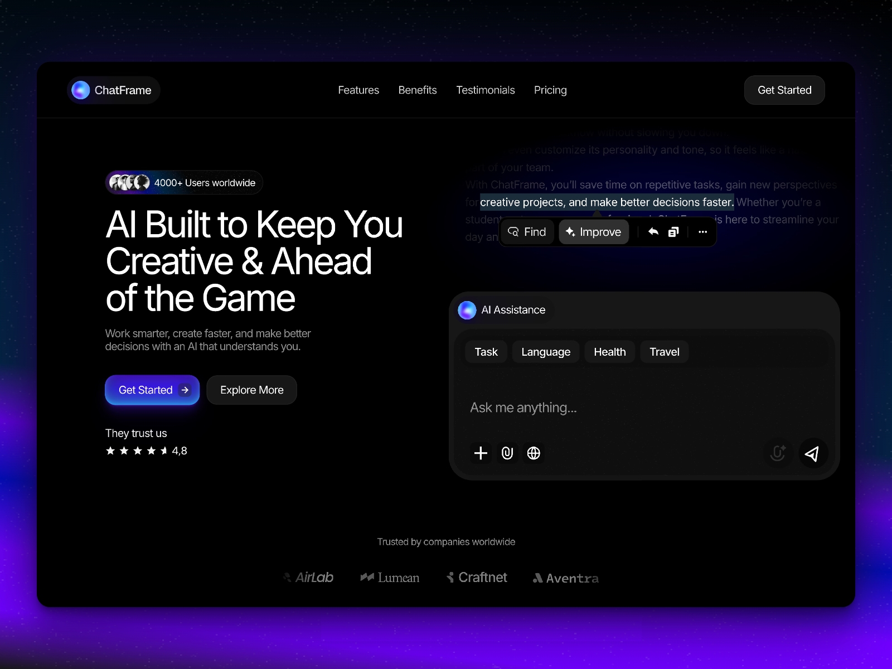Attach a file using the paperclip icon
Screen dimensions: 892x669
(x=507, y=453)
